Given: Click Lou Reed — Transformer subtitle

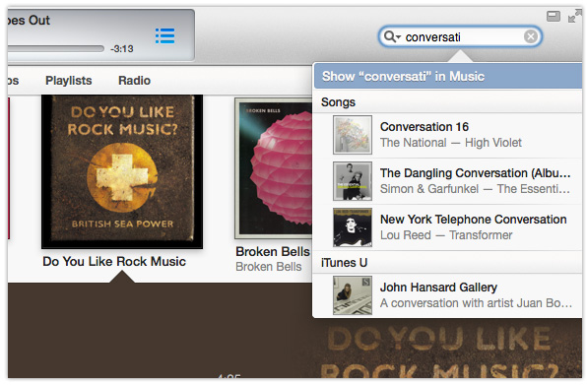Looking at the screenshot, I should [x=446, y=235].
